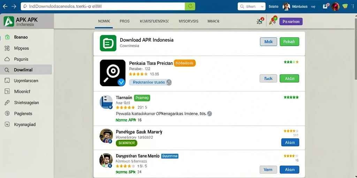Open the user profile avatar Mbnudes

tap(286, 7)
